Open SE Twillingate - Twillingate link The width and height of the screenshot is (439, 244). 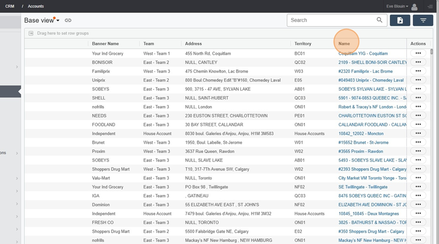363,187
